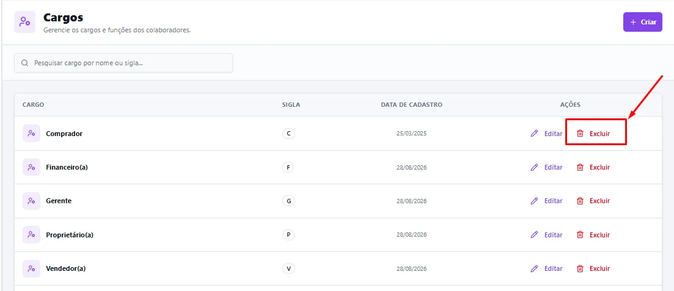The width and height of the screenshot is (674, 291).
Task: Click the trash icon for Comprador
Action: (580, 134)
